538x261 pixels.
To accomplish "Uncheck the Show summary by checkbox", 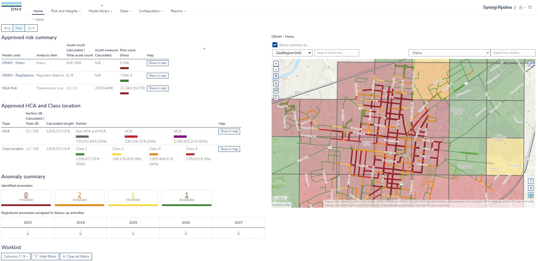I will coord(274,45).
